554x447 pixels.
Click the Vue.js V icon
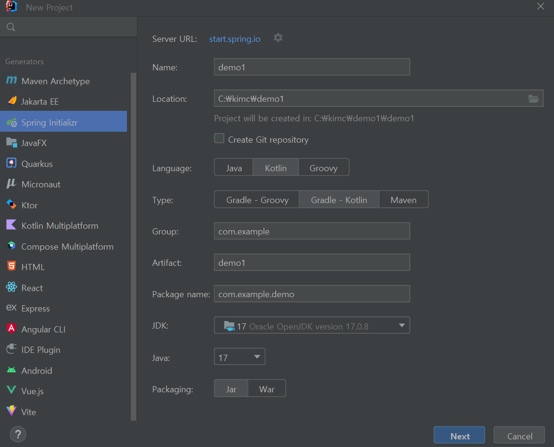pyautogui.click(x=11, y=390)
